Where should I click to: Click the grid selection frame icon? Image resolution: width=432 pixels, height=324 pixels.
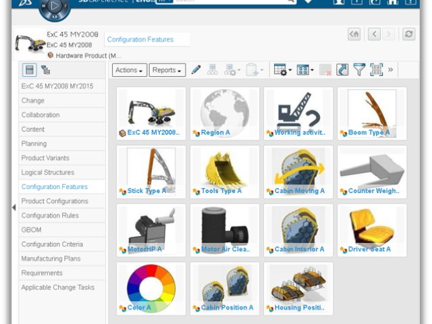pyautogui.click(x=377, y=70)
